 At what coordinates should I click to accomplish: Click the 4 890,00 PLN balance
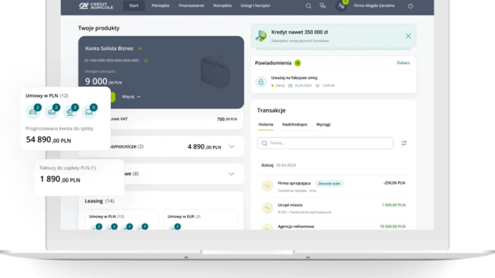(x=204, y=147)
